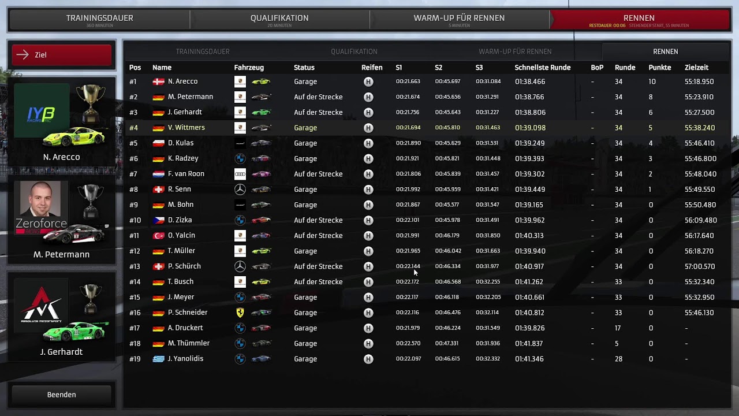Click Netherlands flag beside F. van Roon
The height and width of the screenshot is (416, 739).
tap(158, 174)
